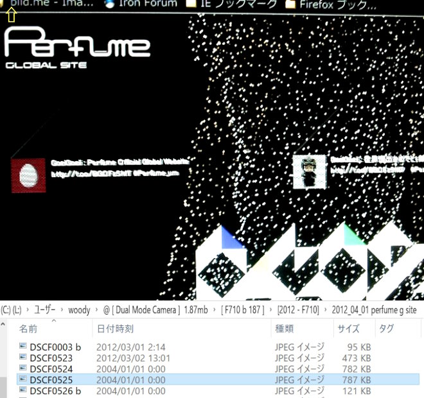This screenshot has height=398, width=424.
Task: Open the Firefox bookmarks folder
Action: [330, 4]
